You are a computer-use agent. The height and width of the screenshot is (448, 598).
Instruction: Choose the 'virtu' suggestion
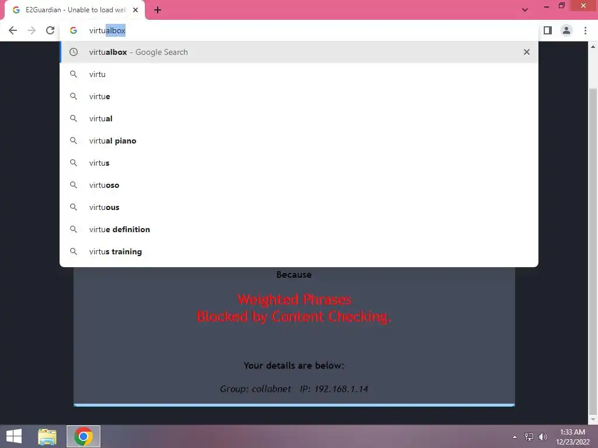tap(299, 74)
